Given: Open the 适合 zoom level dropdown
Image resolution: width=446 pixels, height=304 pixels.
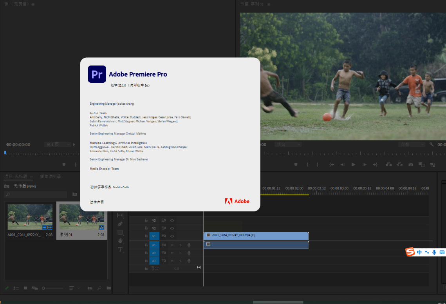Looking at the screenshot, I should (288, 144).
